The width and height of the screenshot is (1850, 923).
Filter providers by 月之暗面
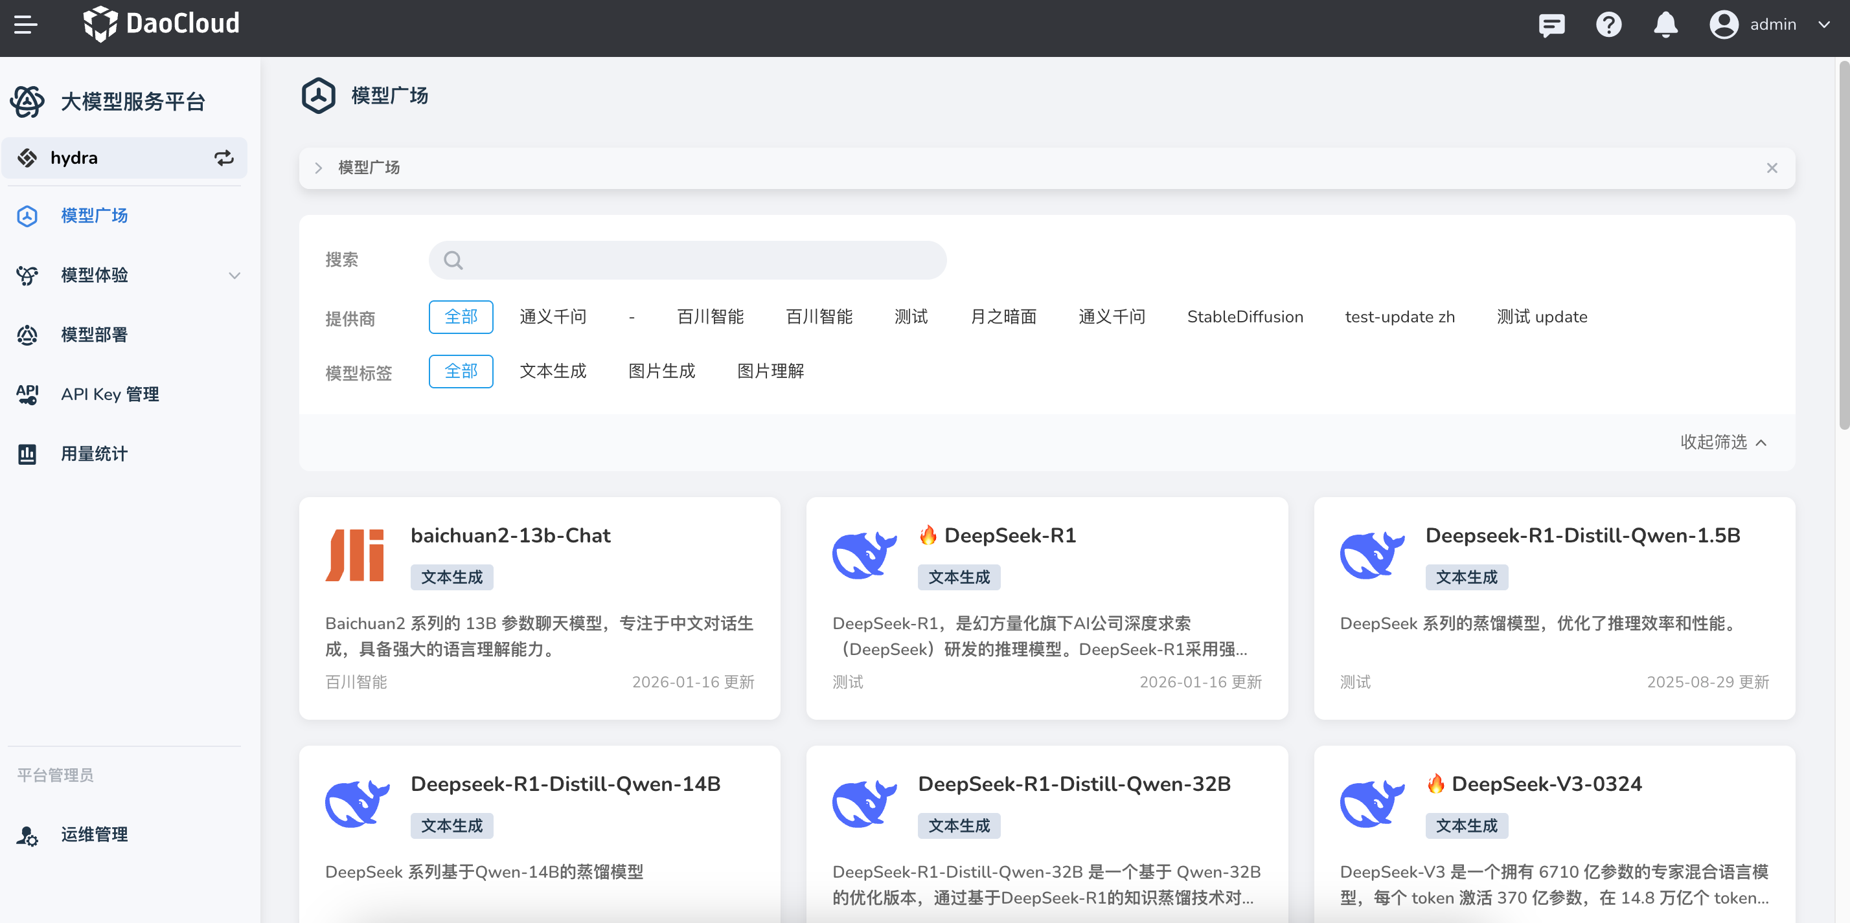(x=1003, y=317)
